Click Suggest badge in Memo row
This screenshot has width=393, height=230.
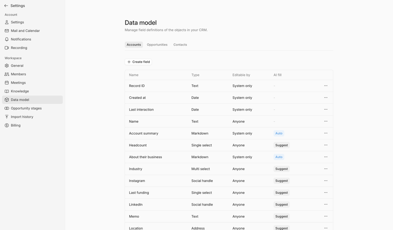click(281, 216)
